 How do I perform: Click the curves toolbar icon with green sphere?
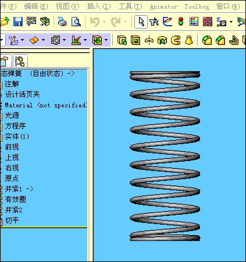click(97, 40)
